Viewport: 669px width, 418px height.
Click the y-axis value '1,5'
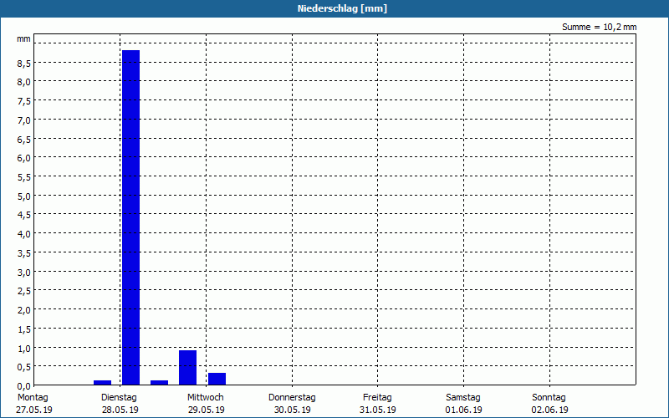24,329
